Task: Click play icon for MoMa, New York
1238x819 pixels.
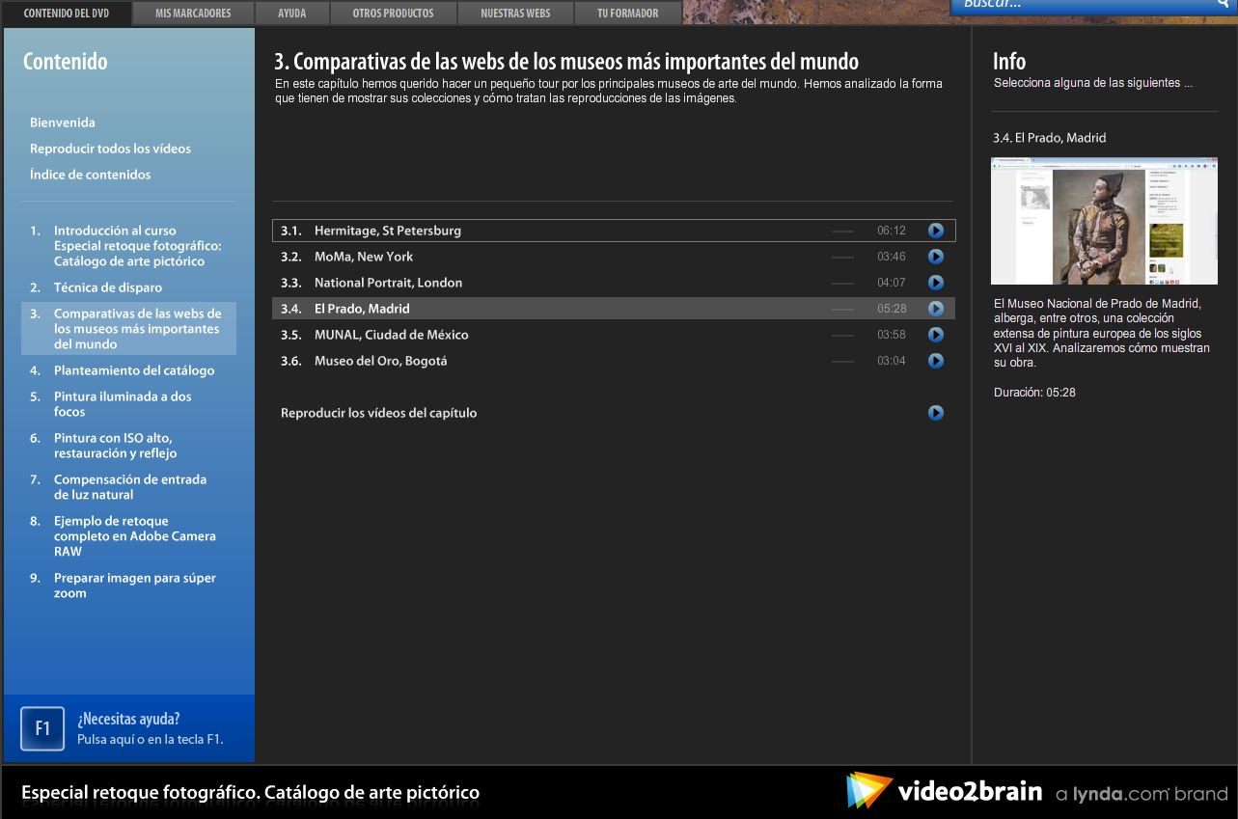Action: coord(935,257)
